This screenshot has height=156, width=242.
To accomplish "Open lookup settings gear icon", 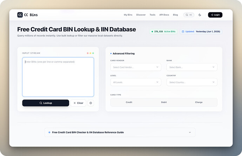I will [x=90, y=103].
